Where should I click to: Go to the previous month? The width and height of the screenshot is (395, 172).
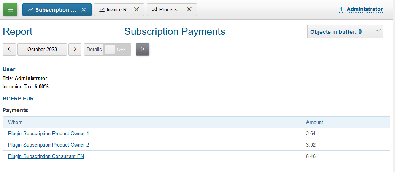point(9,50)
